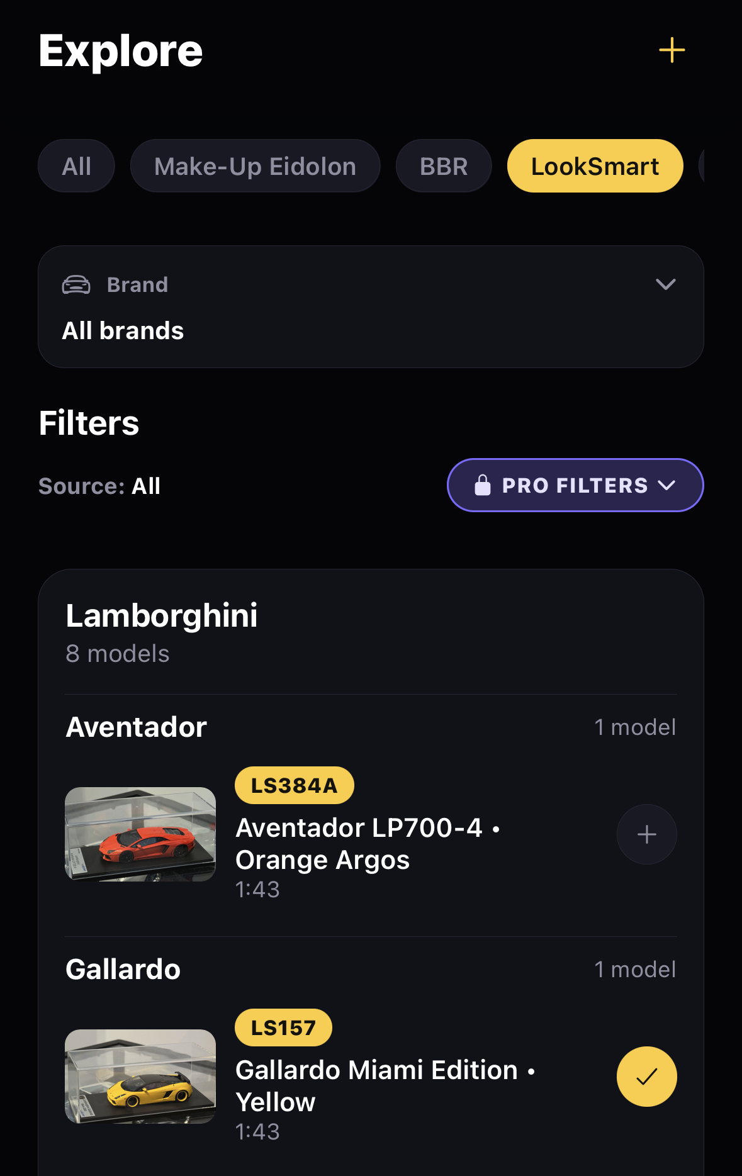Add Aventador LP700-4 with plus button
The width and height of the screenshot is (742, 1176).
[646, 834]
